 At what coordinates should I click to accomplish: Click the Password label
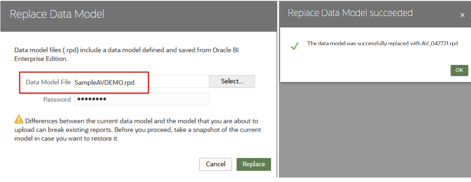pyautogui.click(x=57, y=100)
